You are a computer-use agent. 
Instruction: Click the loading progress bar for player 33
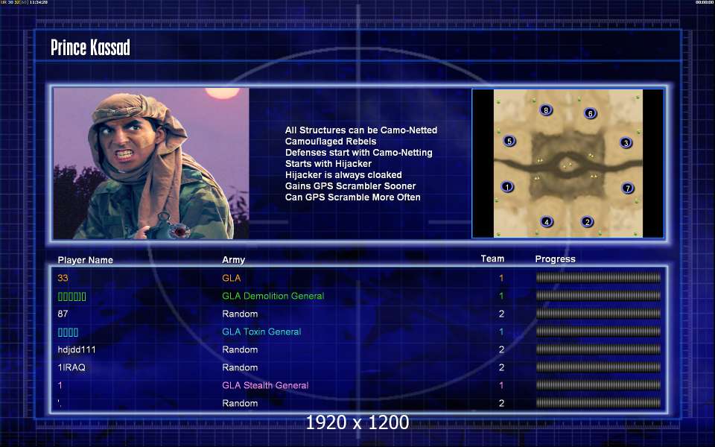click(598, 277)
